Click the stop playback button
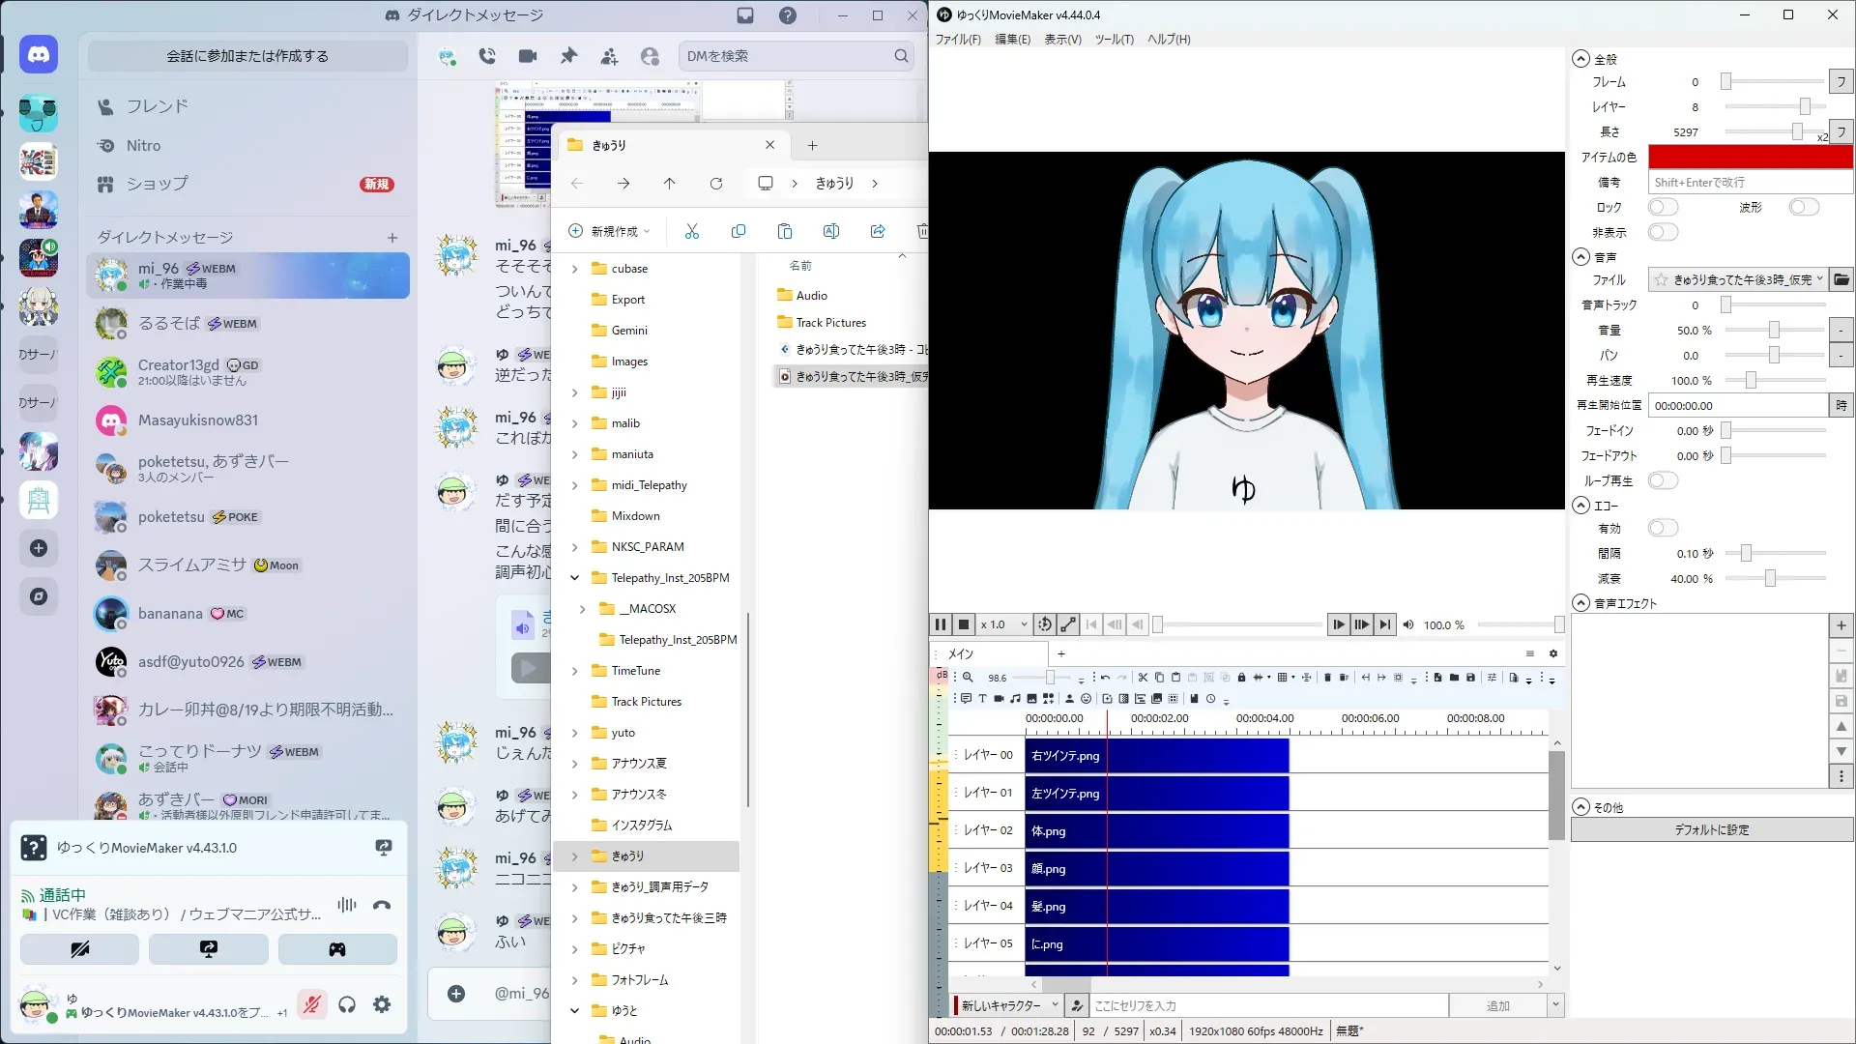 point(963,624)
